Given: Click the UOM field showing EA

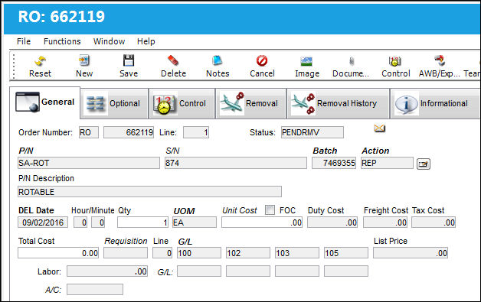Looking at the screenshot, I should [195, 222].
